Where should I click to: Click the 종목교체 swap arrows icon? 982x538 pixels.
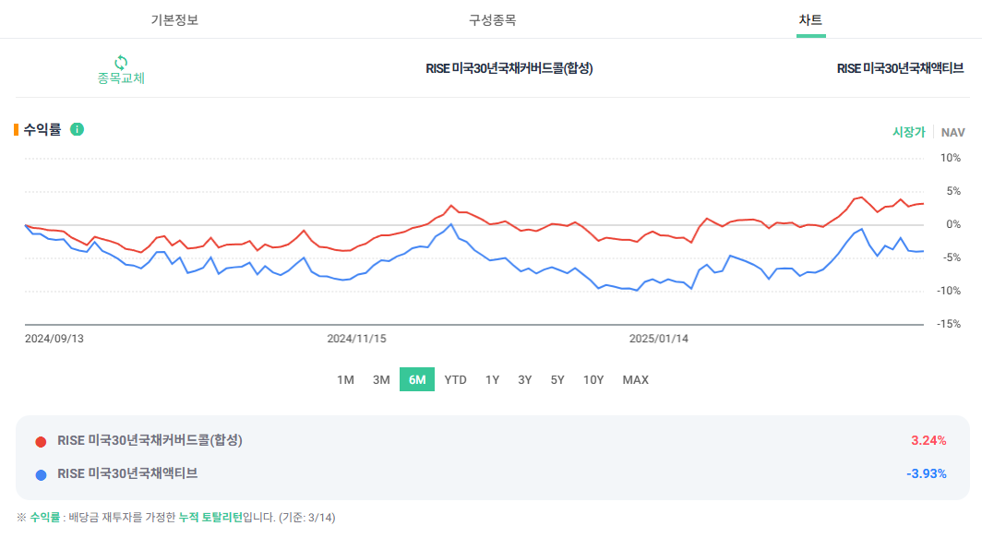(121, 62)
